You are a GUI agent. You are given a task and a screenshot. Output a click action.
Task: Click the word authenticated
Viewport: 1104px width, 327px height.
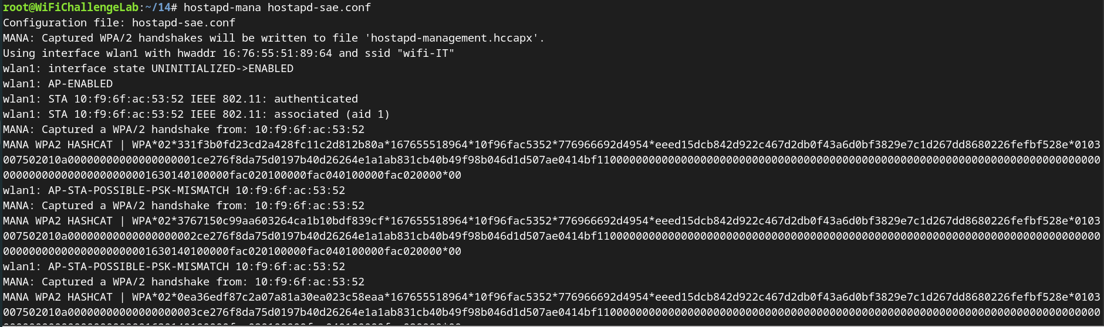coord(316,99)
